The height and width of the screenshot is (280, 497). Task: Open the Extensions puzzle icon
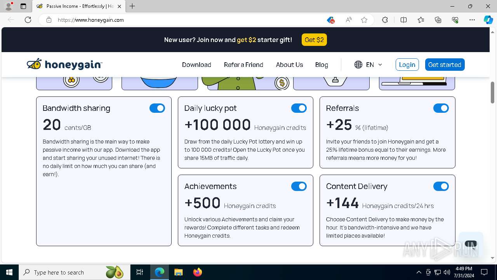[385, 20]
